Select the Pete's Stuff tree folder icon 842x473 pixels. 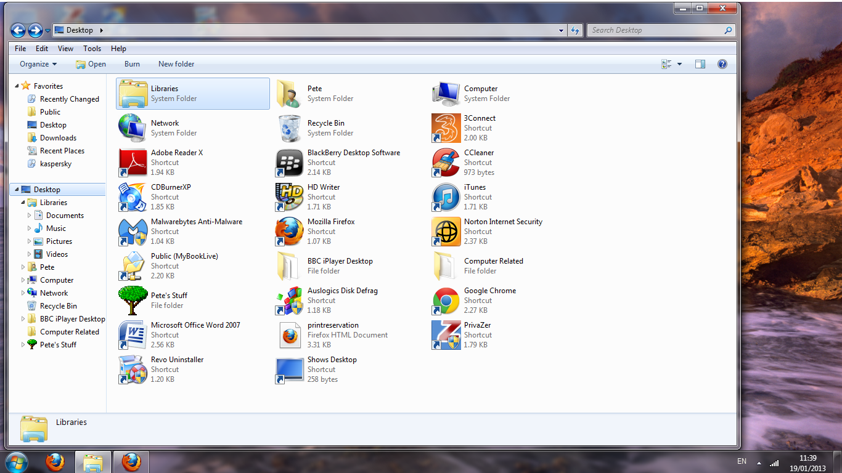[133, 301]
